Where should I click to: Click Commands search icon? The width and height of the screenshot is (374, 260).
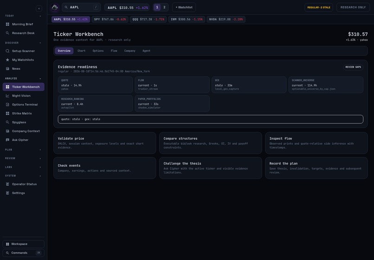pyautogui.click(x=7, y=253)
